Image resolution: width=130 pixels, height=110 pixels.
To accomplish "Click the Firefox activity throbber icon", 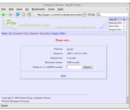I will point(127,9).
